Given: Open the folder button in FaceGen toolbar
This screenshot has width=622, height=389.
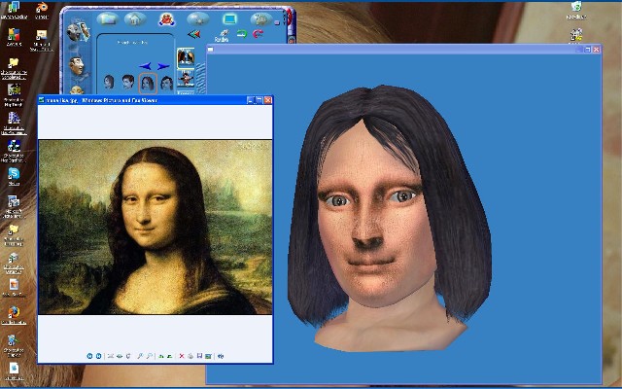Looking at the screenshot, I should click(108, 18).
